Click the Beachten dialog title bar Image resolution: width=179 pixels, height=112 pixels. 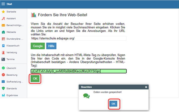click(114, 87)
